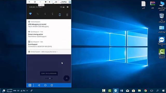Tap the phone's time and date text

click(36, 7)
